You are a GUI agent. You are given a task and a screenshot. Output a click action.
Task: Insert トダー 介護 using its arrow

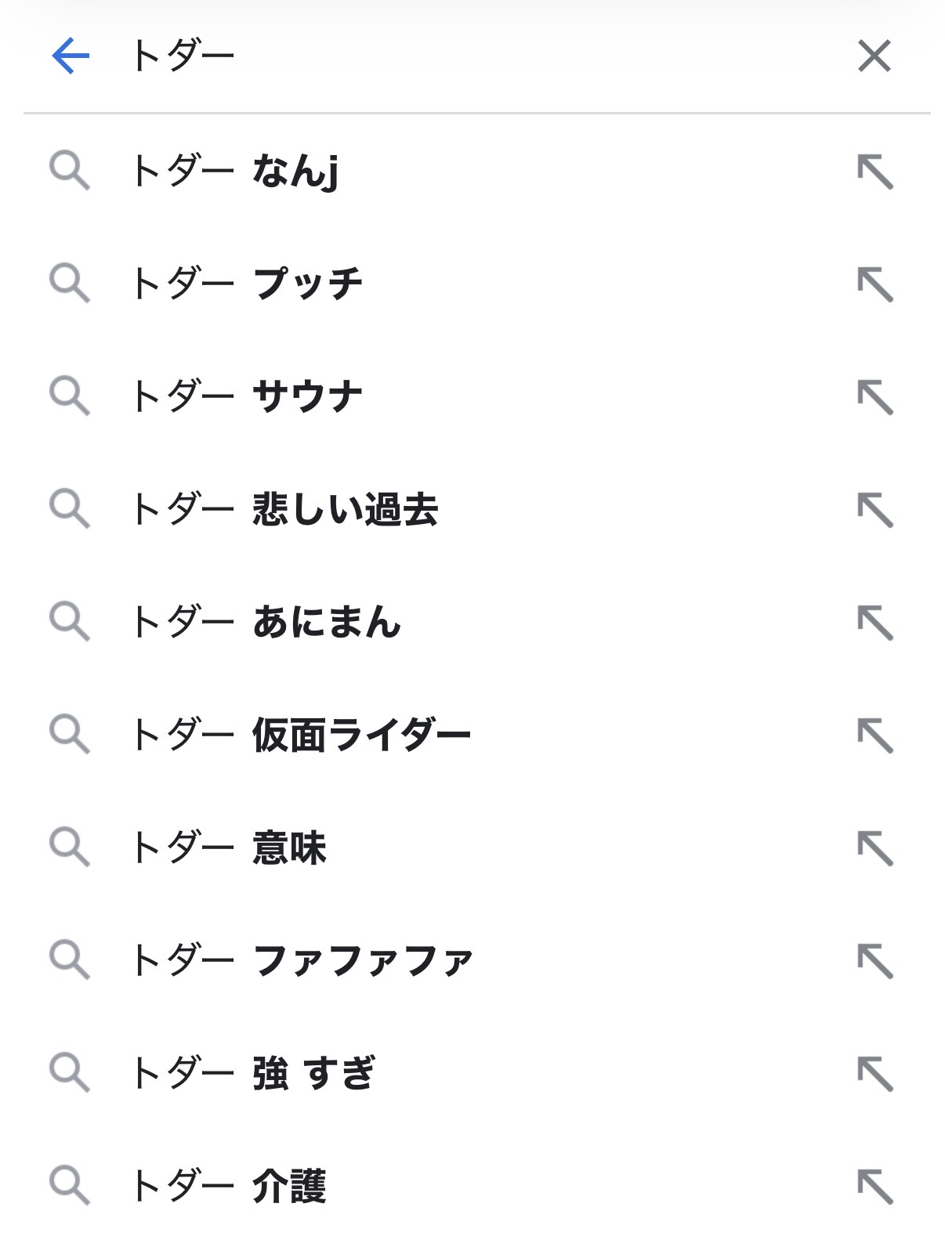874,1187
